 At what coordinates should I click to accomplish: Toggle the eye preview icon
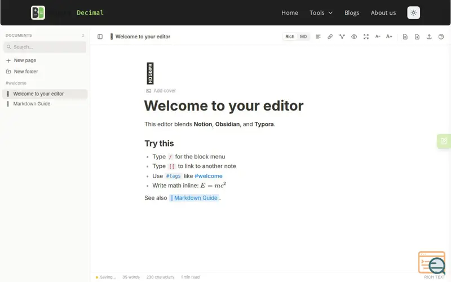click(x=354, y=37)
